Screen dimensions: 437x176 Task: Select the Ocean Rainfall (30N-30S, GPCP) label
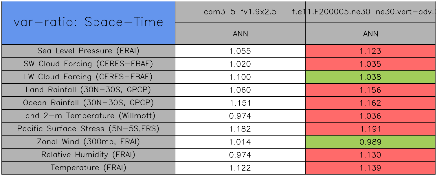coord(88,103)
